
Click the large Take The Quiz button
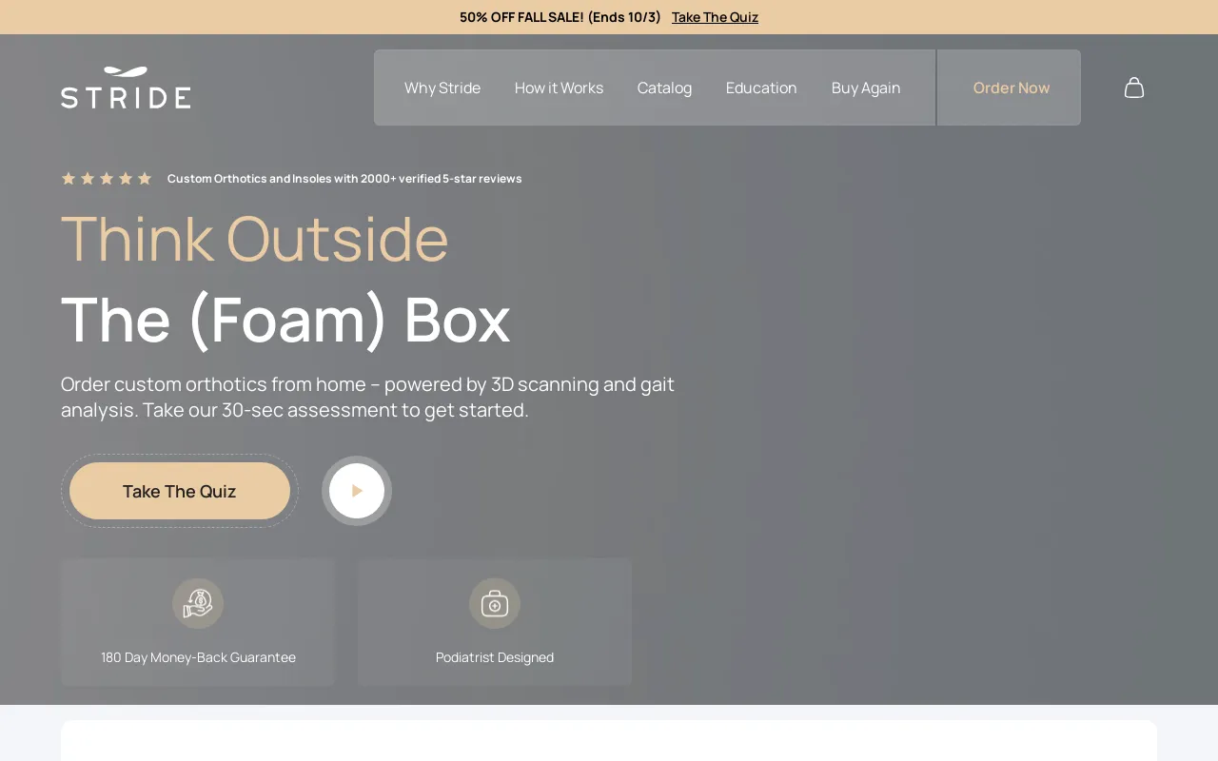point(180,491)
